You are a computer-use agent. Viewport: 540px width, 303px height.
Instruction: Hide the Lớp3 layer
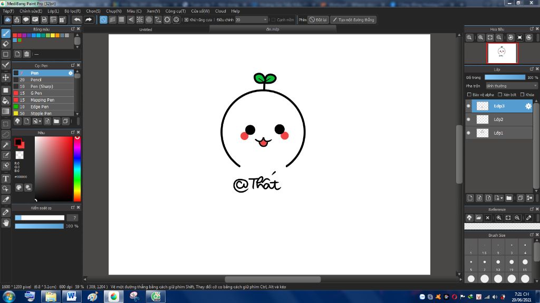point(468,106)
